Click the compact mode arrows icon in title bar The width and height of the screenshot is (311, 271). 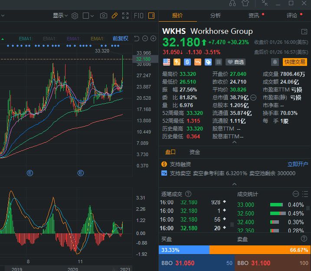pos(265,3)
